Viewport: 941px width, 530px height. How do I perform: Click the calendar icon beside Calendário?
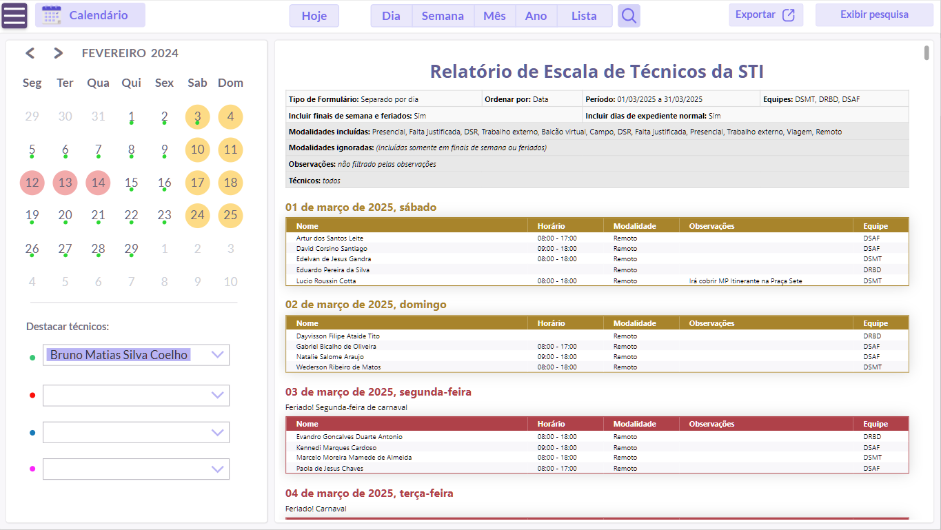point(52,14)
